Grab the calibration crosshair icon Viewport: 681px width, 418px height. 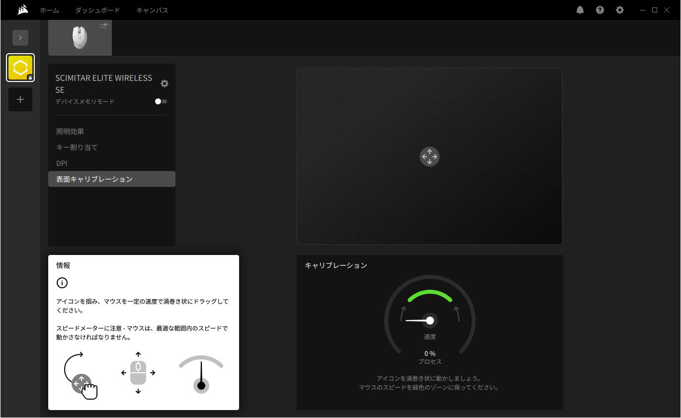click(429, 157)
